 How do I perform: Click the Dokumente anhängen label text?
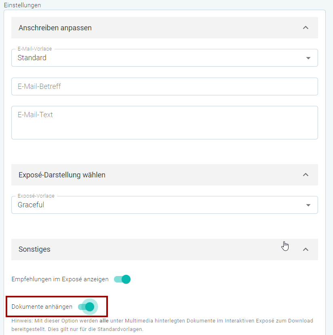click(x=42, y=307)
